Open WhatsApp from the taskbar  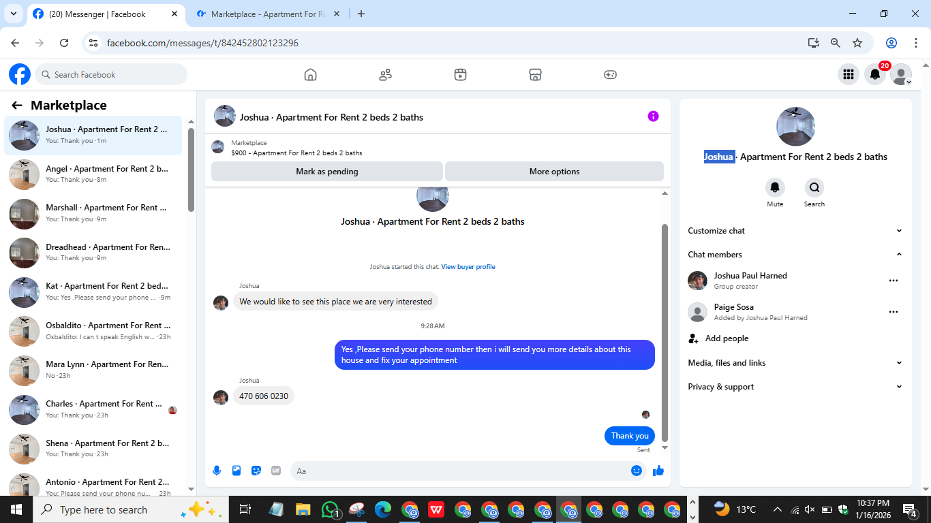click(331, 509)
